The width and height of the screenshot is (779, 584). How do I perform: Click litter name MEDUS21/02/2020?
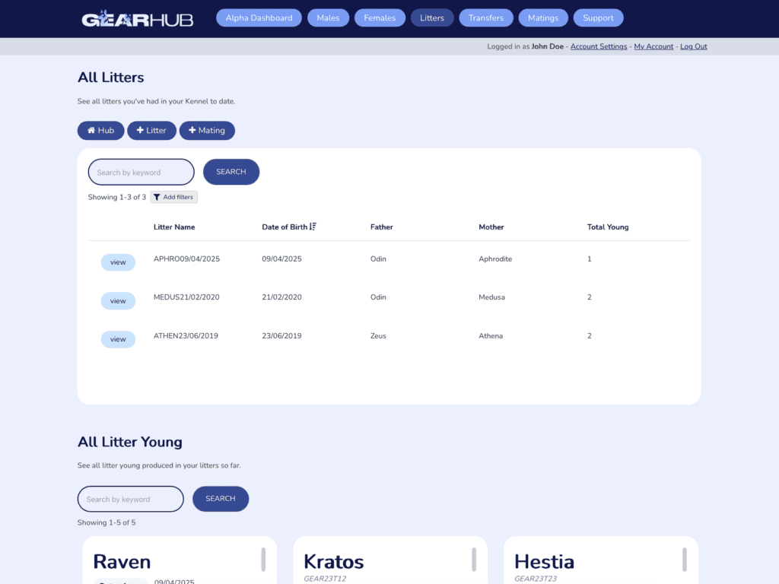coord(186,297)
